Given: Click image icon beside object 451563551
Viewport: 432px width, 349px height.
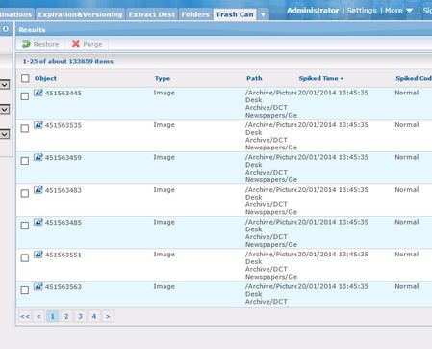Looking at the screenshot, I should pyautogui.click(x=38, y=255).
